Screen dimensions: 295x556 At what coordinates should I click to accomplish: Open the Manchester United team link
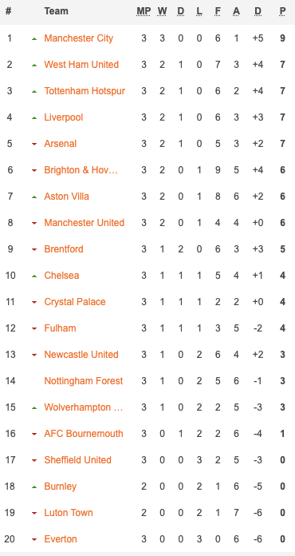point(85,223)
